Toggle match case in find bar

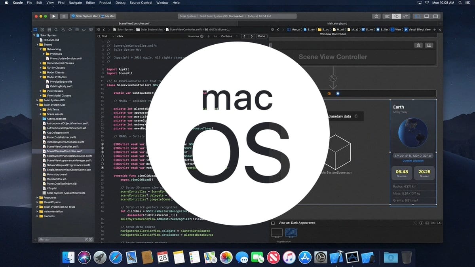(215, 36)
